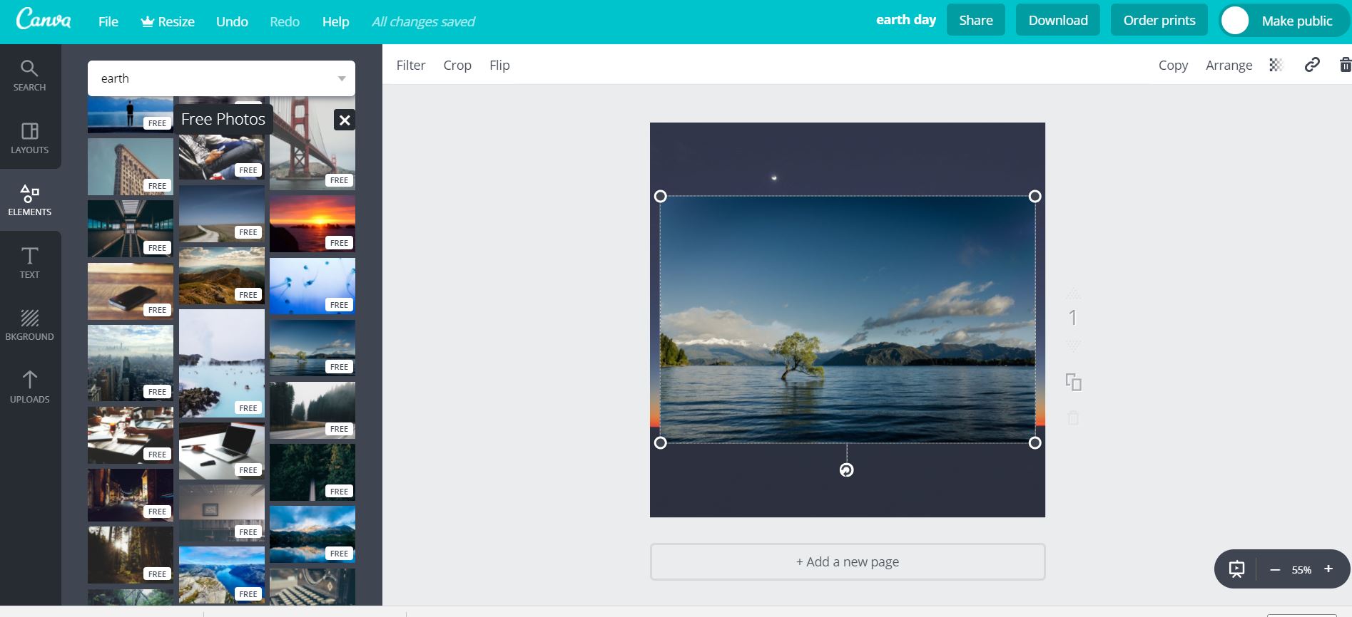Delete selected image with trash icon

pyautogui.click(x=1345, y=65)
